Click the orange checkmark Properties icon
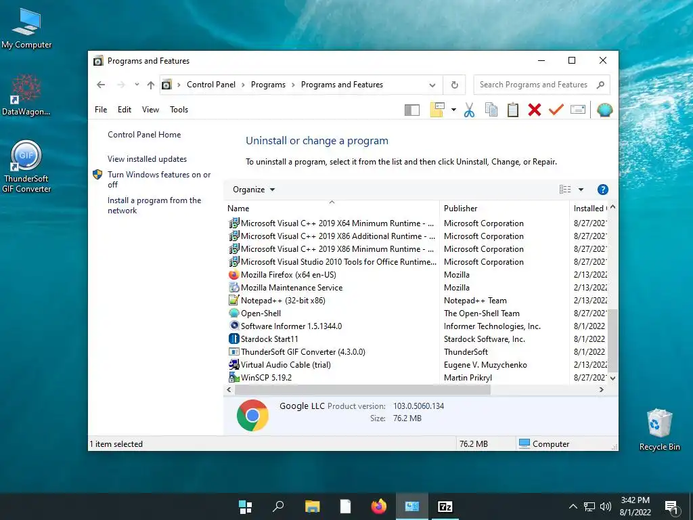The height and width of the screenshot is (520, 693). pos(556,109)
